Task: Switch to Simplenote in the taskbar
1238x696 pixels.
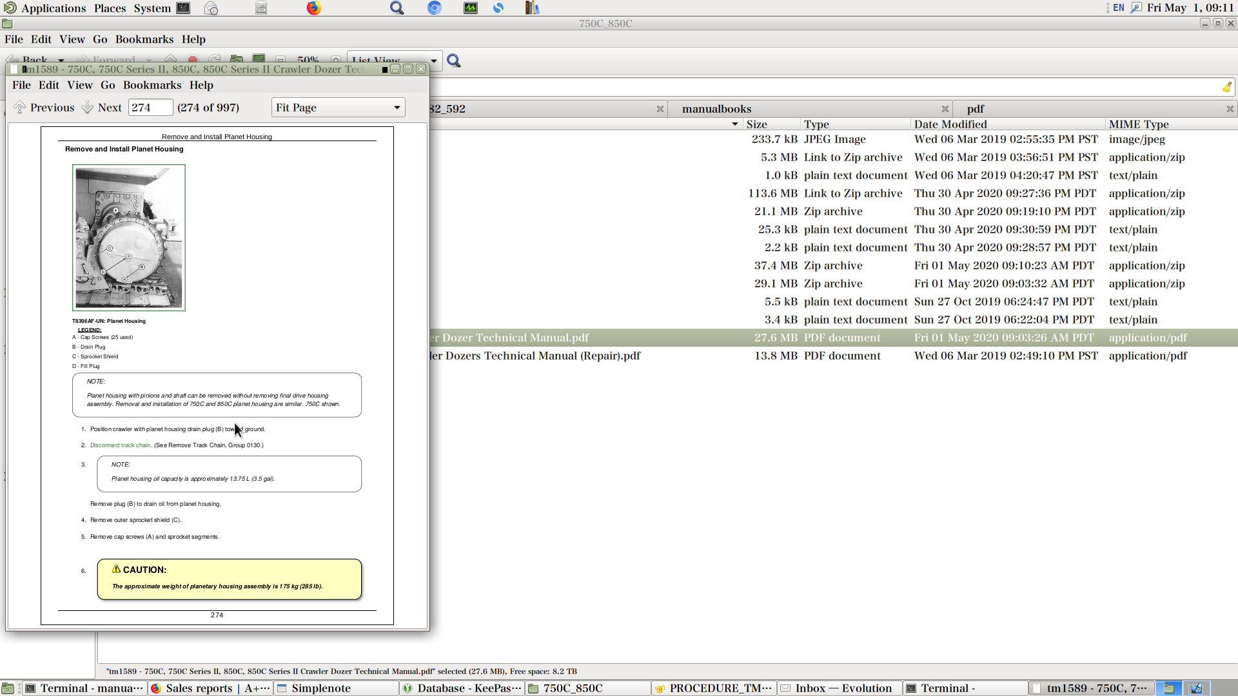Action: coord(320,688)
